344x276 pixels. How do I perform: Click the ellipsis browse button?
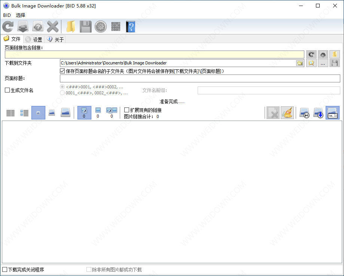click(x=323, y=63)
